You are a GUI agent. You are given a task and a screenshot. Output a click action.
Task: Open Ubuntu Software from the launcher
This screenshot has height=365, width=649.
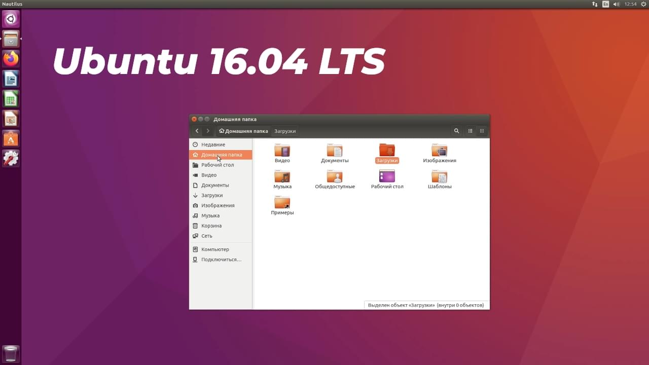click(x=11, y=138)
